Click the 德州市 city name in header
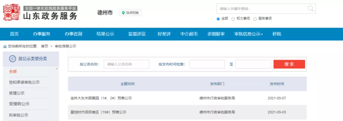Screen dimensions: 343x121 point(105,13)
